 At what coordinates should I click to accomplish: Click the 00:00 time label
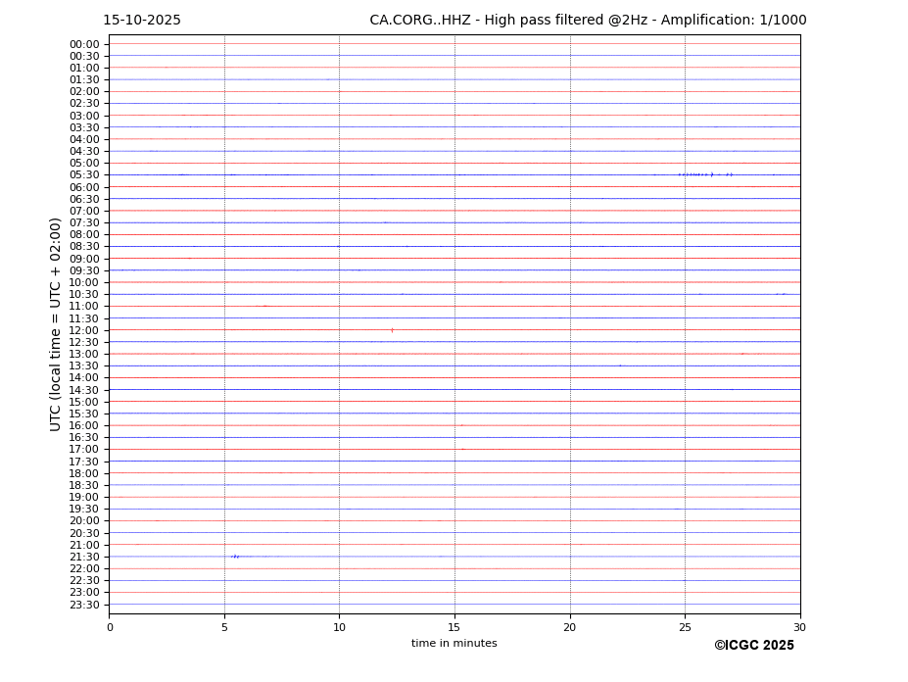(84, 44)
